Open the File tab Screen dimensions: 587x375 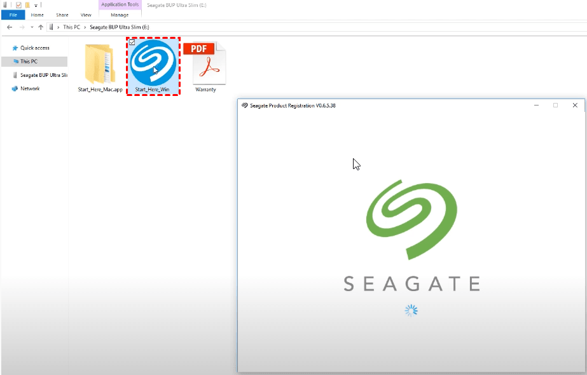[13, 15]
